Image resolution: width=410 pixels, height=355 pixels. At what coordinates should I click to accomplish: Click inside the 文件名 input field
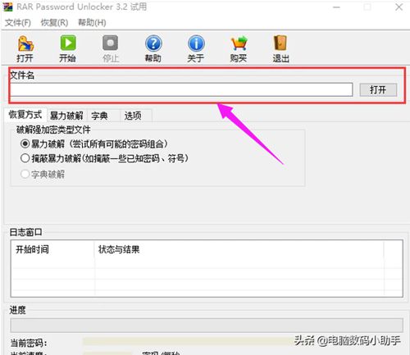181,89
